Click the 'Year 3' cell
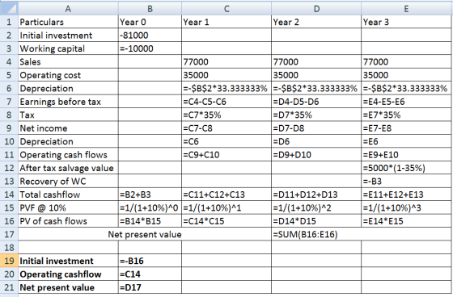Viewport: 453px width, 297px height. click(406, 22)
